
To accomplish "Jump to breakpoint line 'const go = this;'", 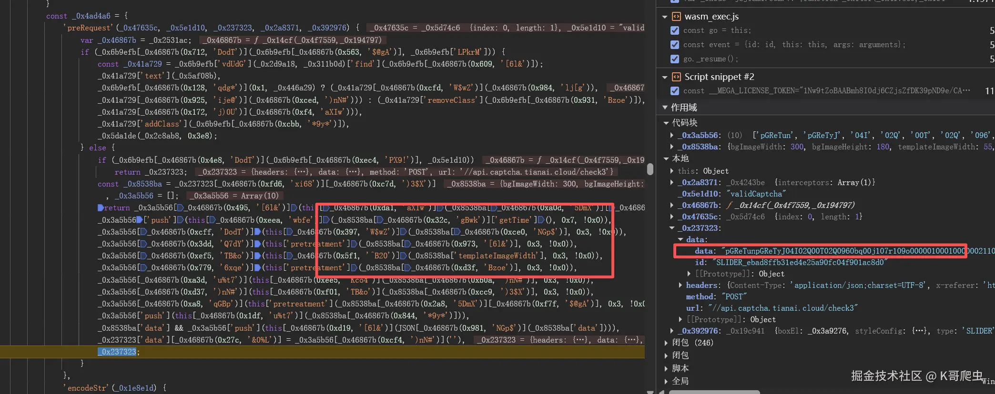I will tap(717, 30).
